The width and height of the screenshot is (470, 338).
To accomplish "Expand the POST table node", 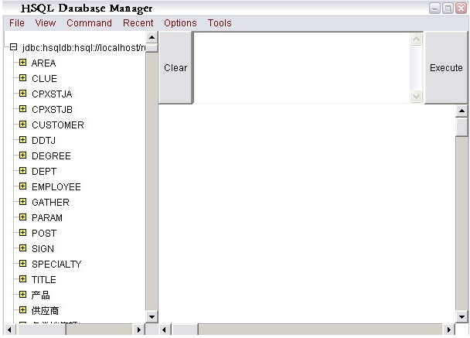I will (x=22, y=233).
